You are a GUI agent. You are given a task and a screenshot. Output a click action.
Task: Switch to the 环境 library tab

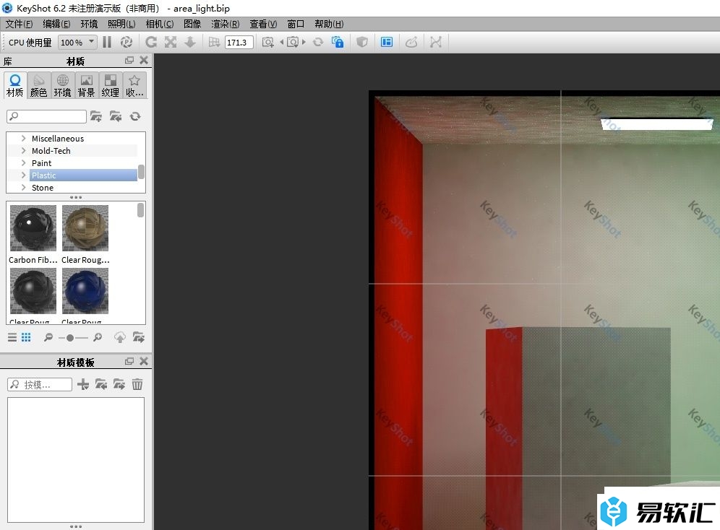coord(62,85)
